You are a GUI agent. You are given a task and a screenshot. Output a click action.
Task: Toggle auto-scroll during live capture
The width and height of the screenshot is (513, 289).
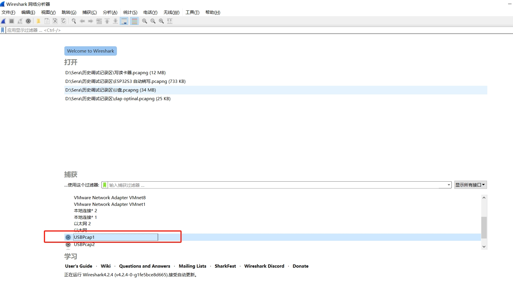(124, 21)
